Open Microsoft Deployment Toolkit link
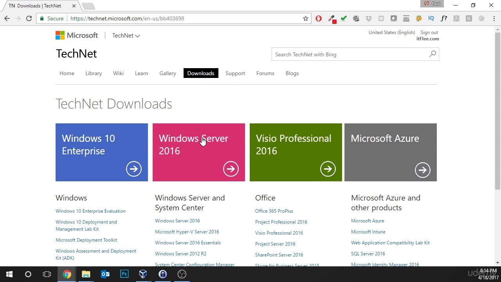501x282 pixels. coord(86,240)
